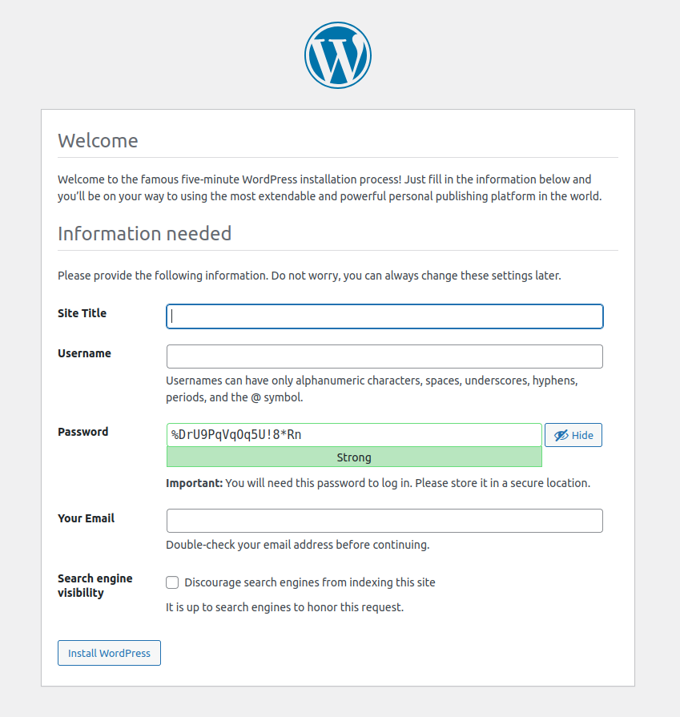Click the green Strong strength indicator
The height and width of the screenshot is (717, 680).
(x=354, y=457)
